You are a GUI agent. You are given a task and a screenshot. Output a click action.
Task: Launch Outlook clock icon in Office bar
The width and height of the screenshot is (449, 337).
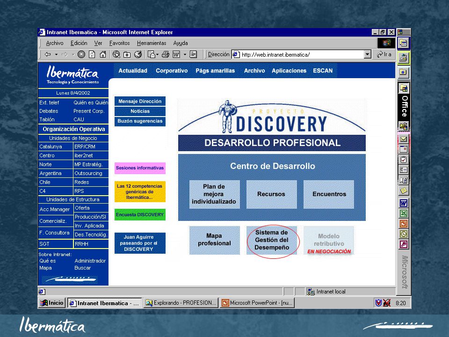tap(404, 234)
